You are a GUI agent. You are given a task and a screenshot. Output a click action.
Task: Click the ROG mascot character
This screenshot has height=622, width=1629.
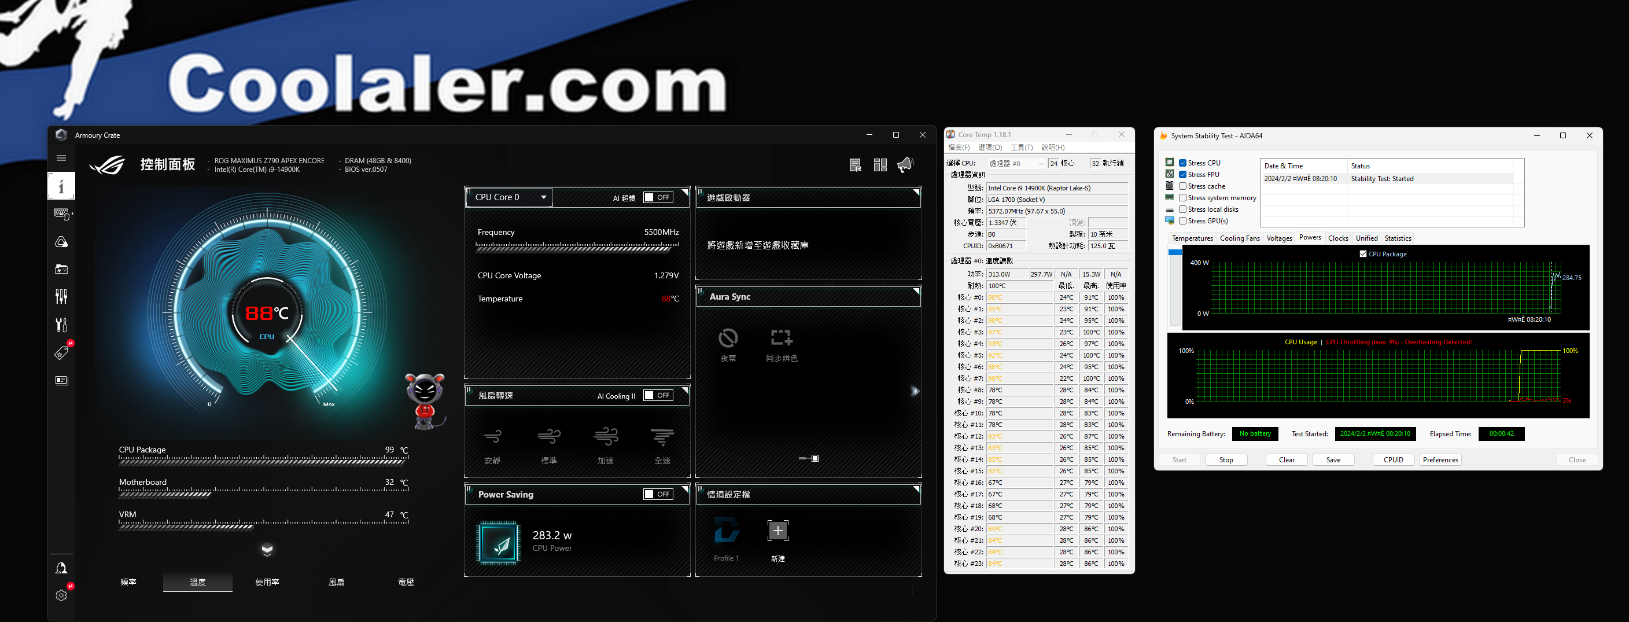click(x=426, y=401)
